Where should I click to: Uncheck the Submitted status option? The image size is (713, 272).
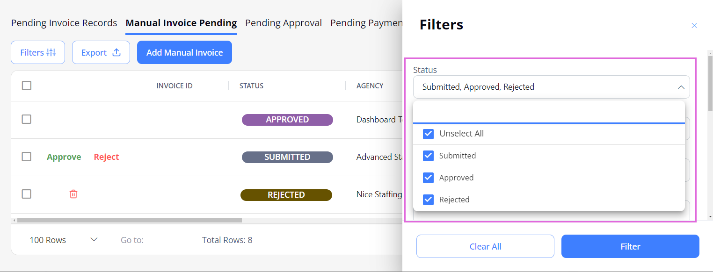point(428,156)
